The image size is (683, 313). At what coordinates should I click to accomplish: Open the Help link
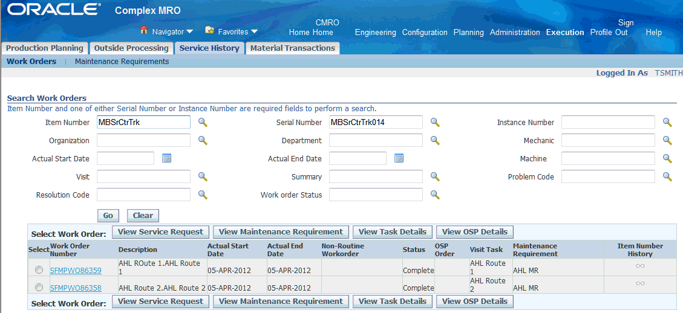pyautogui.click(x=653, y=32)
